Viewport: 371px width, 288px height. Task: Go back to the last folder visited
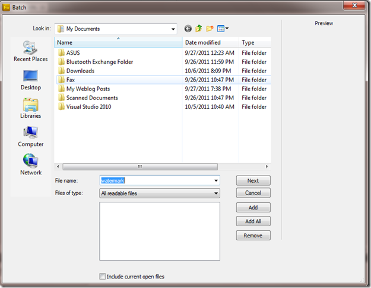click(x=188, y=29)
